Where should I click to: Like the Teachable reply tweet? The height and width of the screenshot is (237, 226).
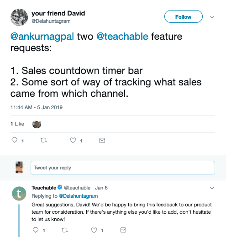click(x=94, y=230)
